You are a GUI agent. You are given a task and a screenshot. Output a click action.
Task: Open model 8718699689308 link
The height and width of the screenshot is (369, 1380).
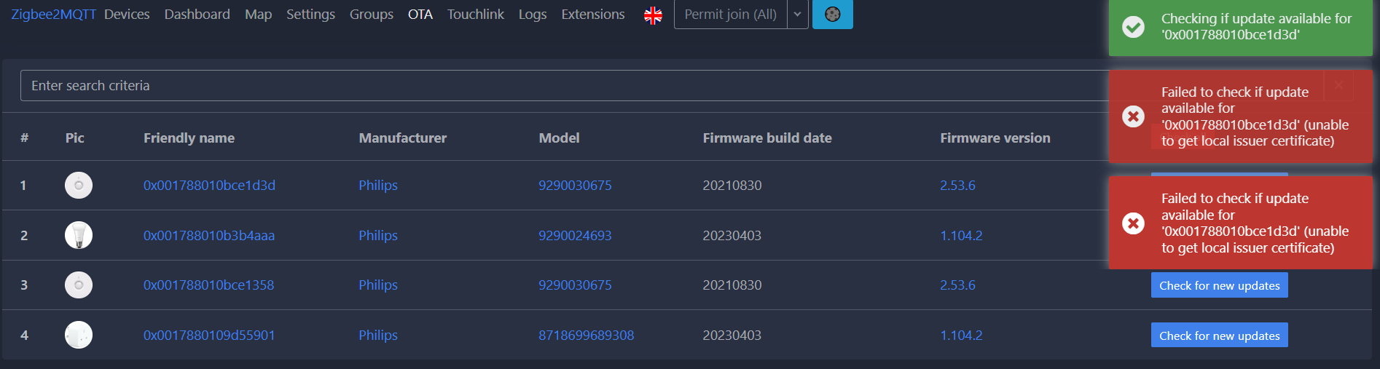[586, 335]
